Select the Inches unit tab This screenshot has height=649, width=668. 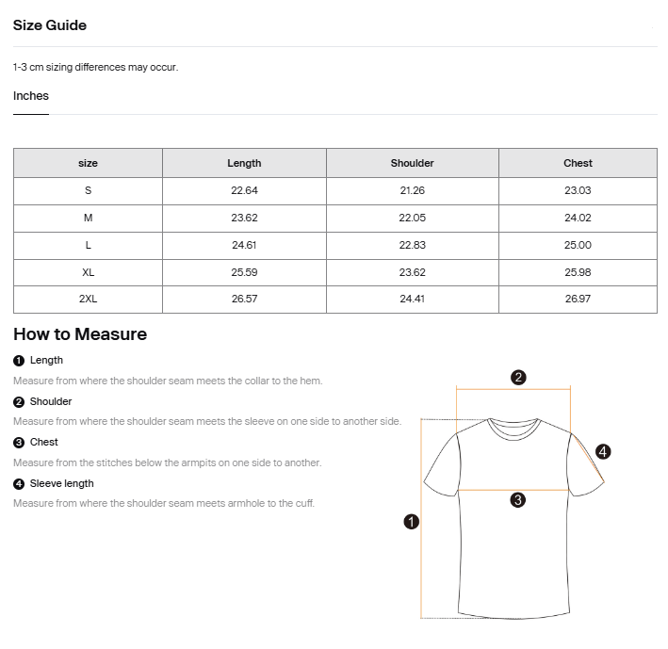coord(31,96)
